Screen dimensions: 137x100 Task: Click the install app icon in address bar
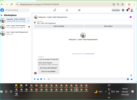coord(114,4)
